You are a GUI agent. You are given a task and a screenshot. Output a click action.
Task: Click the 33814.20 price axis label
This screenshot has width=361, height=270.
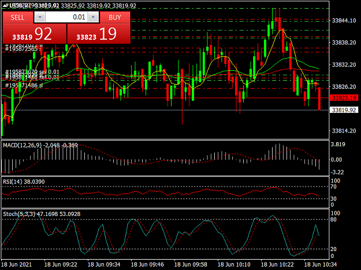coord(344,131)
